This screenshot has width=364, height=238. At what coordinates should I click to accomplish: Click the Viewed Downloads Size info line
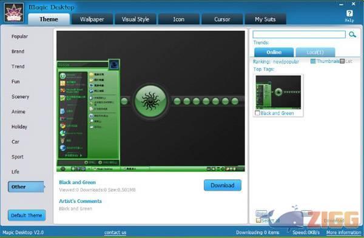(97, 190)
